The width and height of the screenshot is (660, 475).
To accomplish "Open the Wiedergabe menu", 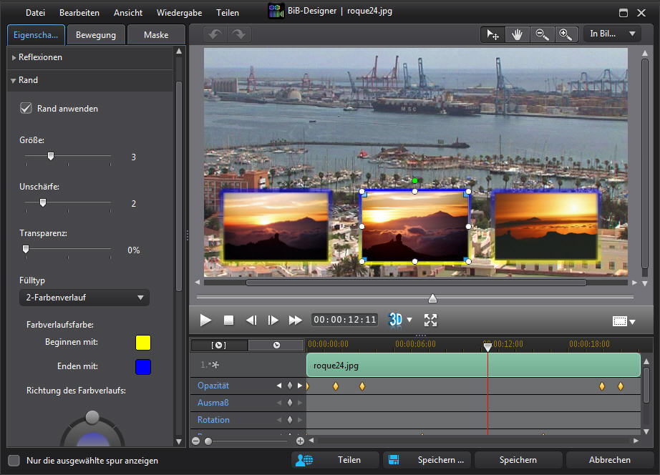I will pyautogui.click(x=179, y=13).
